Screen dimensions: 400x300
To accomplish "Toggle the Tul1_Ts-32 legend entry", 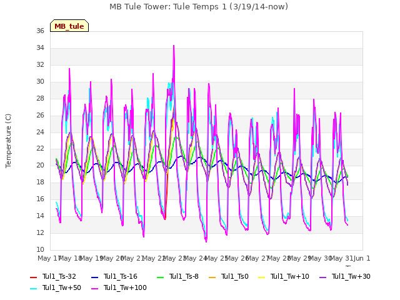I will (x=53, y=276).
